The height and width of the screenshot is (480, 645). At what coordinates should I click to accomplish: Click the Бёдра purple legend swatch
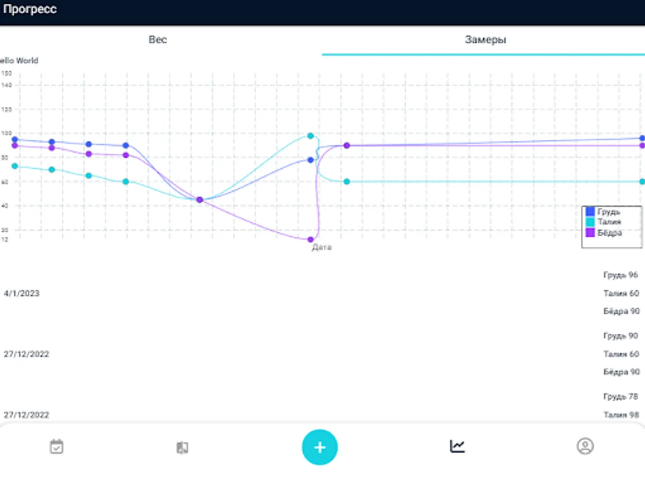[590, 233]
